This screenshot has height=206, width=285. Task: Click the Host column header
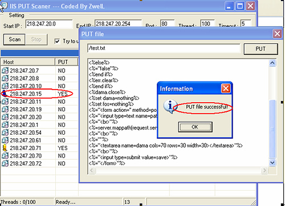click(x=28, y=62)
